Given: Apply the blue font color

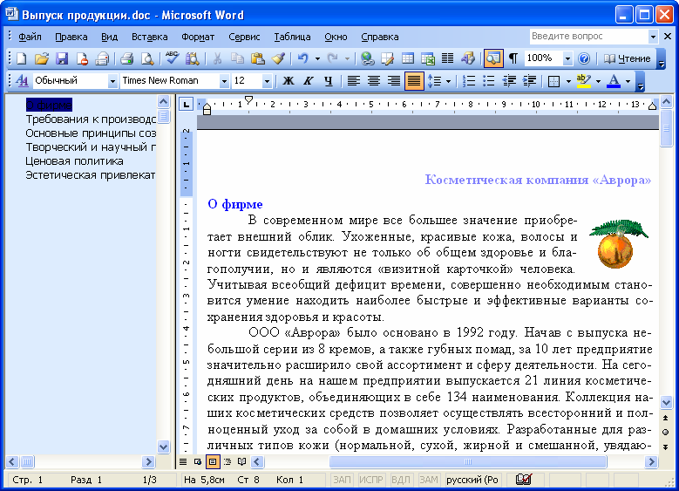Looking at the screenshot, I should (x=614, y=80).
